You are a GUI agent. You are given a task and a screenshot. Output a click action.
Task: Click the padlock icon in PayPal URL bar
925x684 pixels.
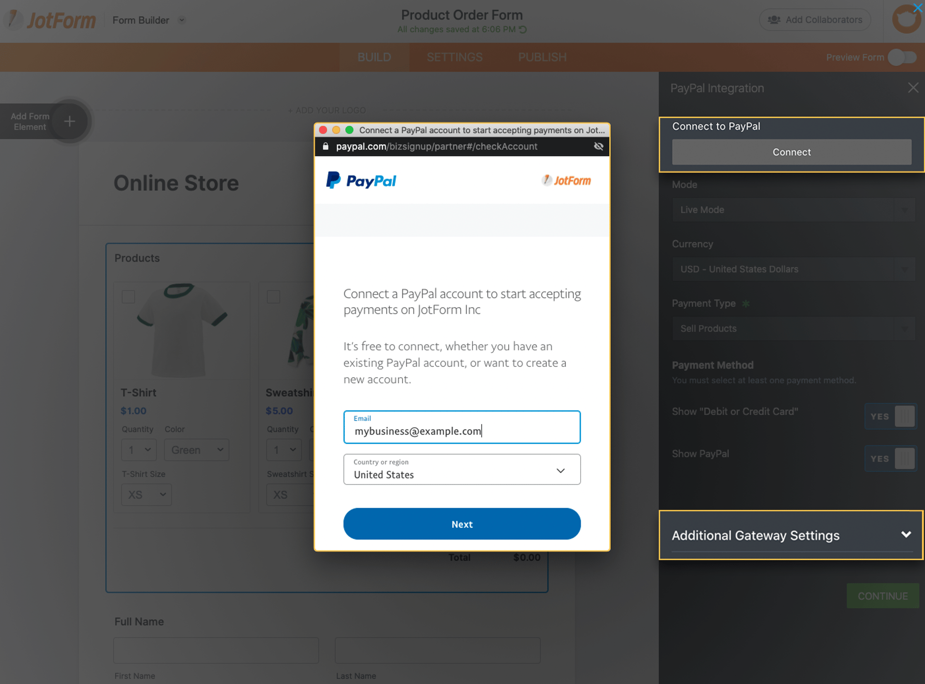coord(326,146)
